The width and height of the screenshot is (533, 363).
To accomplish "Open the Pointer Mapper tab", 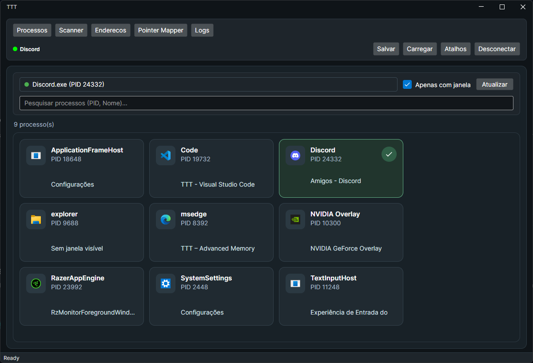I will 160,30.
